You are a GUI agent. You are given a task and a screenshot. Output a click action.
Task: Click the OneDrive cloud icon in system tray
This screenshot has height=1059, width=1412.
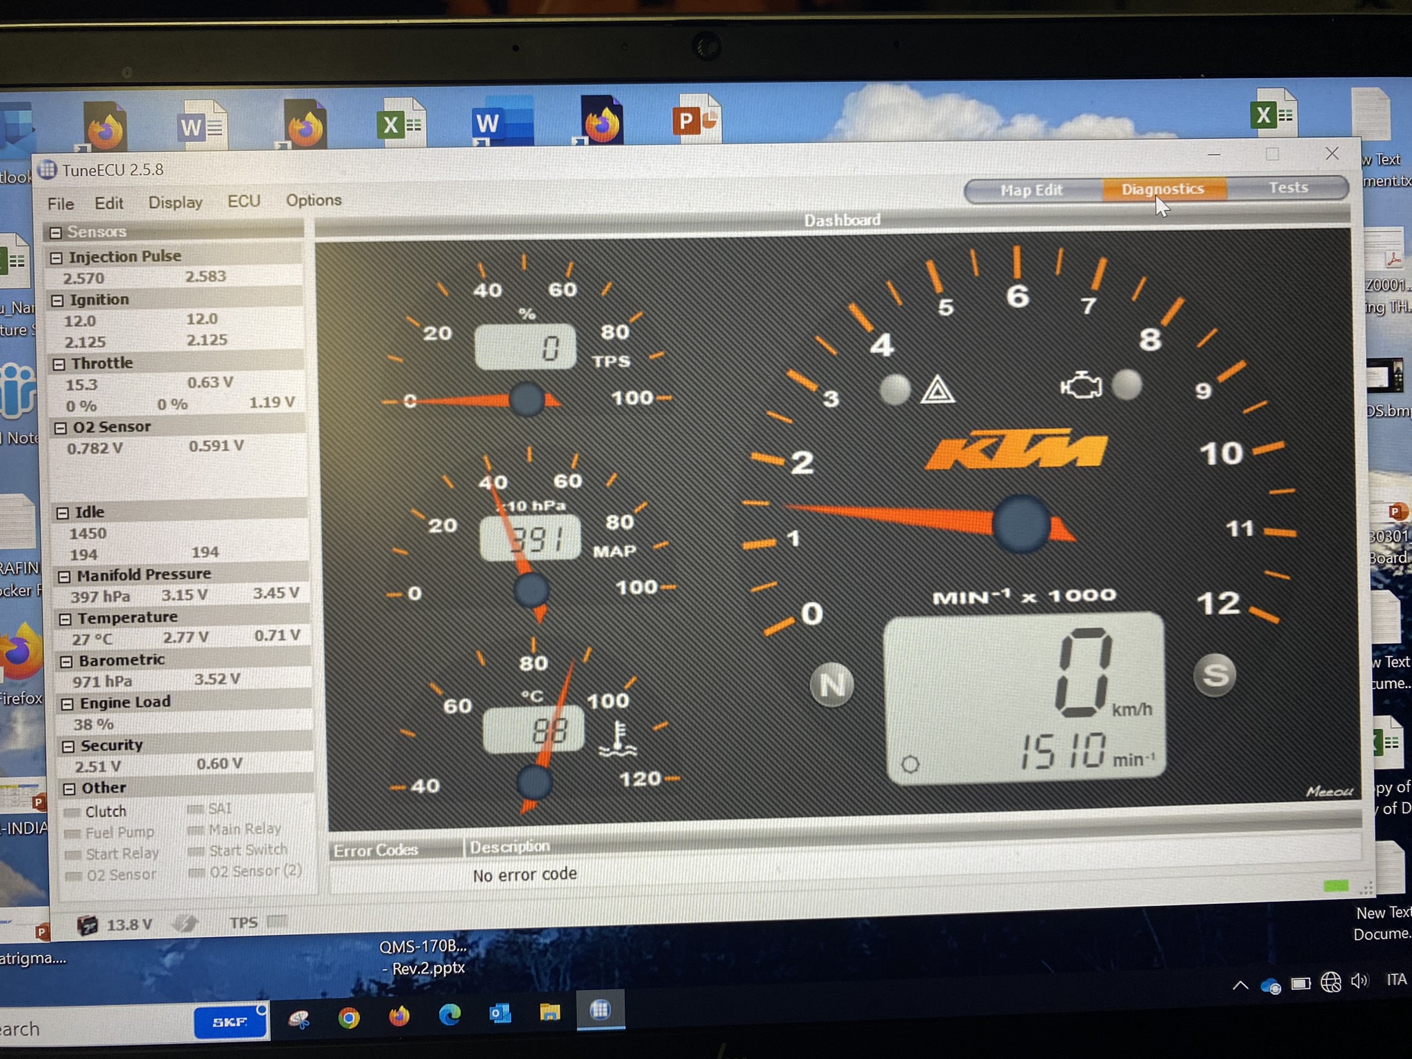tap(1270, 986)
